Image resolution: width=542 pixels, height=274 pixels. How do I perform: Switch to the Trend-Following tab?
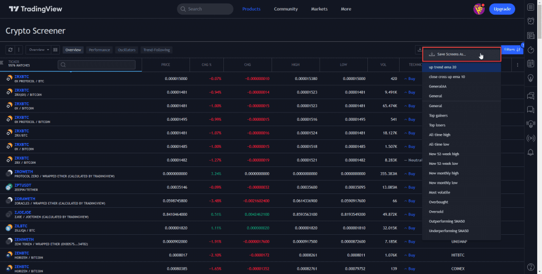pyautogui.click(x=157, y=50)
